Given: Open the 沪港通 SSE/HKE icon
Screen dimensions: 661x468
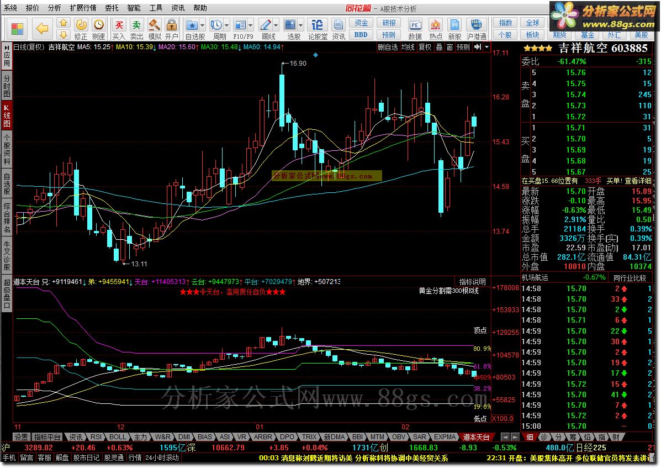Looking at the screenshot, I should [477, 29].
